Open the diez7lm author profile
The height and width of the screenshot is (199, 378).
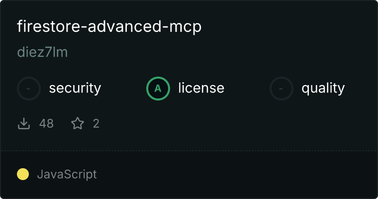coord(42,52)
